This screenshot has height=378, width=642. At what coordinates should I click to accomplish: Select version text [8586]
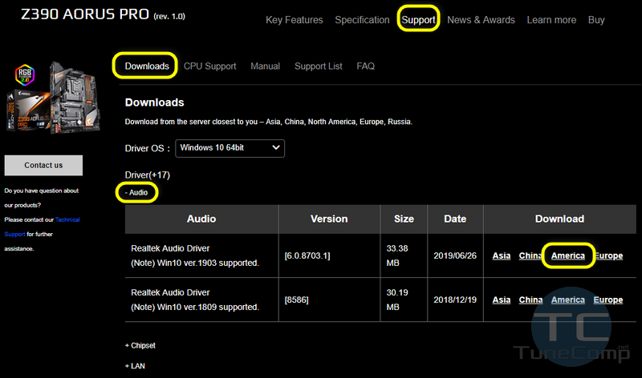point(296,300)
